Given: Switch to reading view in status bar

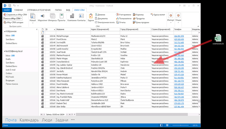Looking at the screenshot, I should pyautogui.click(x=167, y=125).
